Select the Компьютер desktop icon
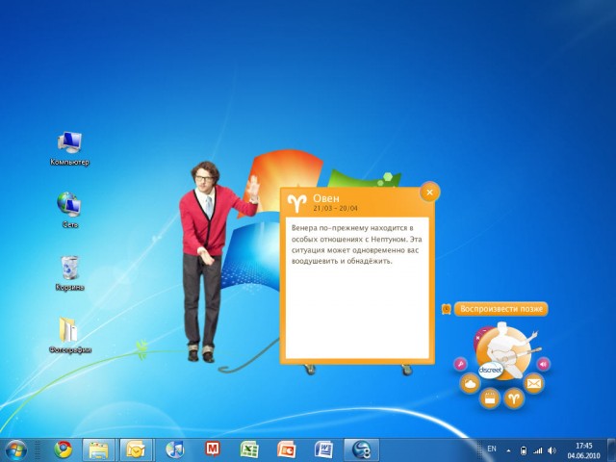This screenshot has width=616, height=462. [69, 149]
